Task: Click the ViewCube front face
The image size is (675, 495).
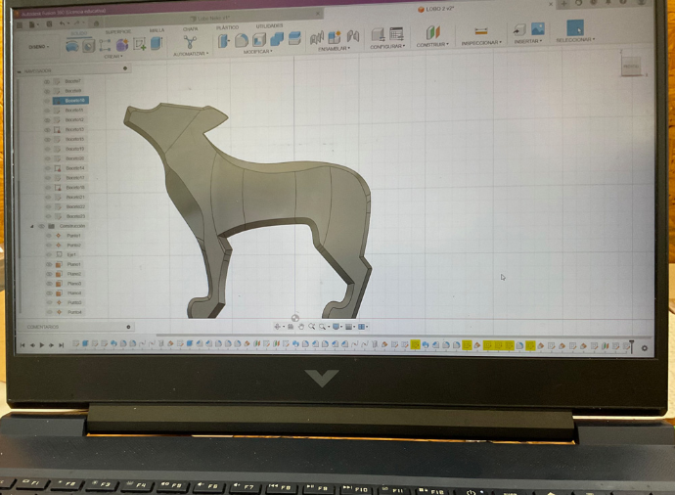Action: pyautogui.click(x=631, y=67)
